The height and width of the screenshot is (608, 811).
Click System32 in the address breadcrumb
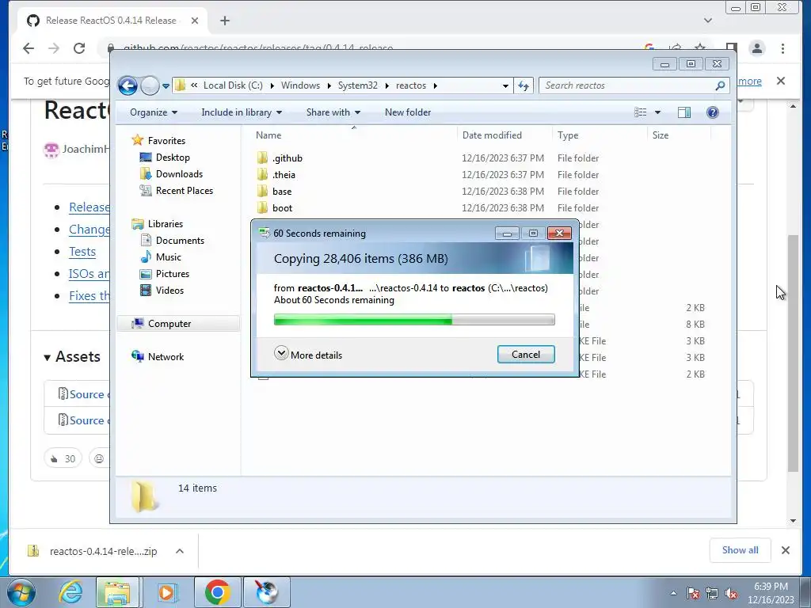click(x=357, y=85)
